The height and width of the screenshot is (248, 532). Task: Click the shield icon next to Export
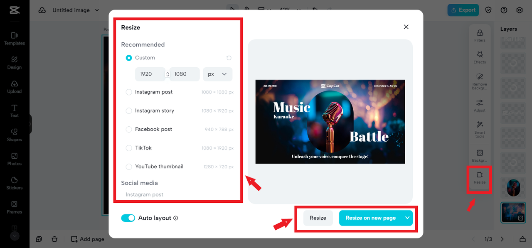coord(489,10)
